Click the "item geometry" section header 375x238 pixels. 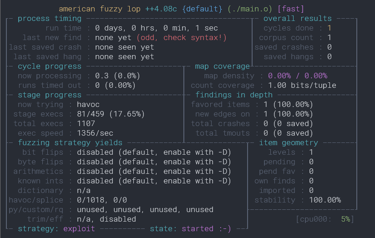click(x=288, y=143)
